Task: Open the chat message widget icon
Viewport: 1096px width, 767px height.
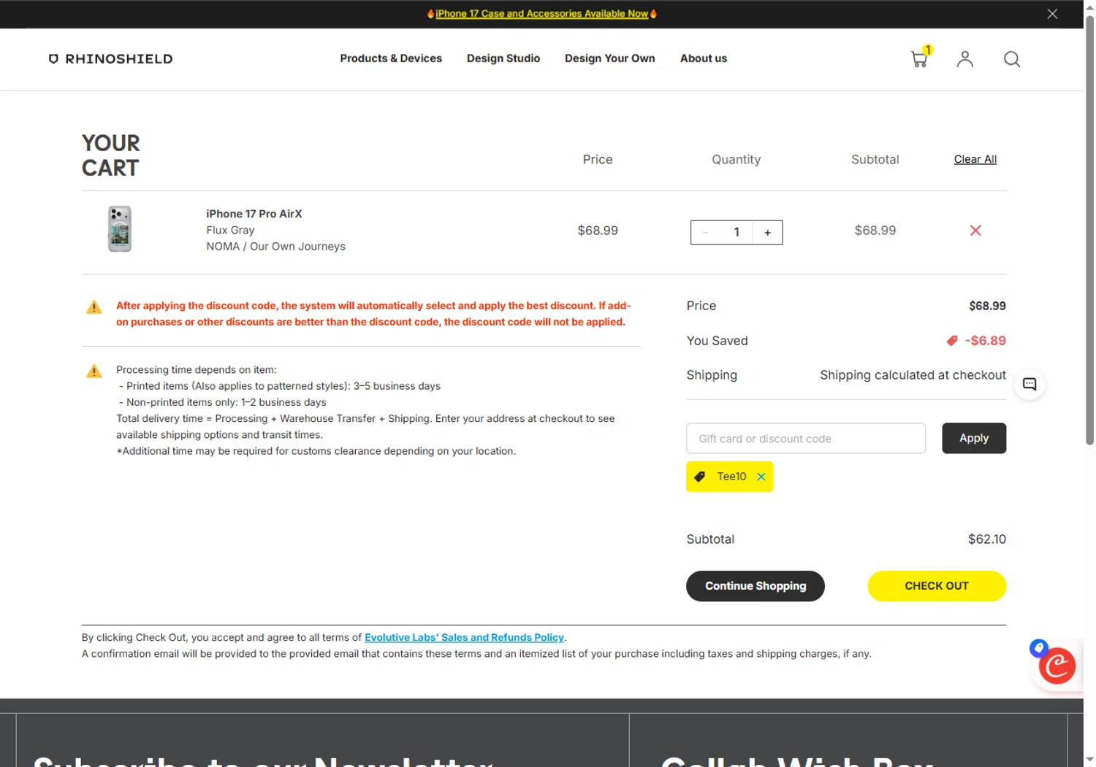Action: pyautogui.click(x=1029, y=384)
